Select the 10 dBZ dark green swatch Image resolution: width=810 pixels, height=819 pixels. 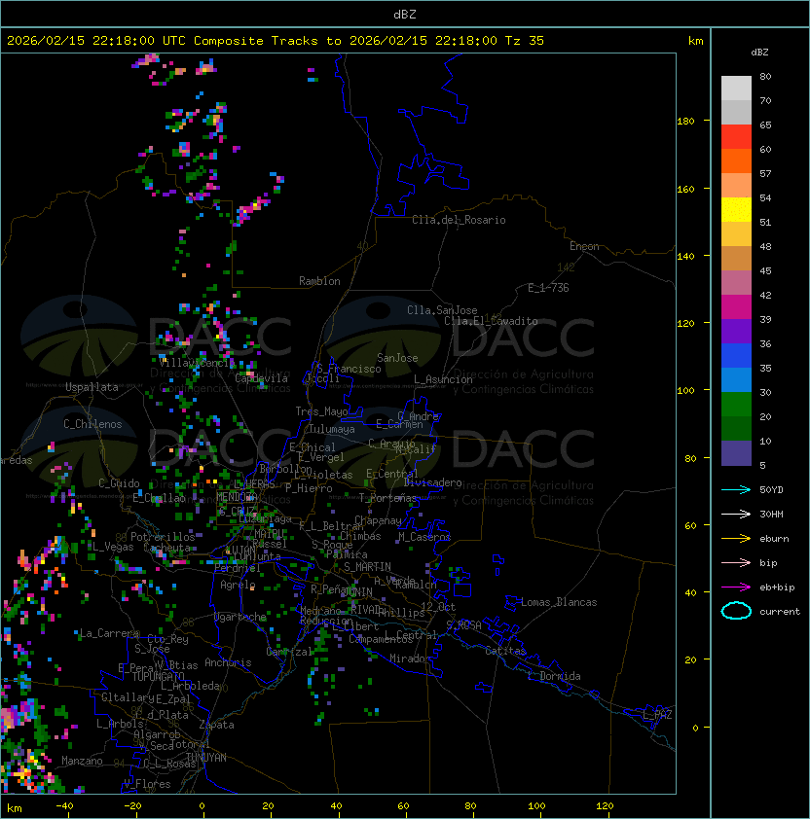pyautogui.click(x=736, y=428)
